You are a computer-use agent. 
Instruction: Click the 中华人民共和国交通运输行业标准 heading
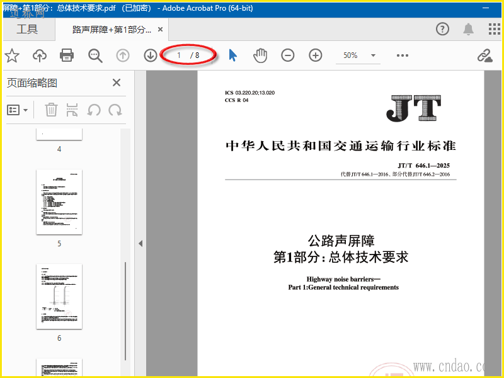(x=341, y=146)
